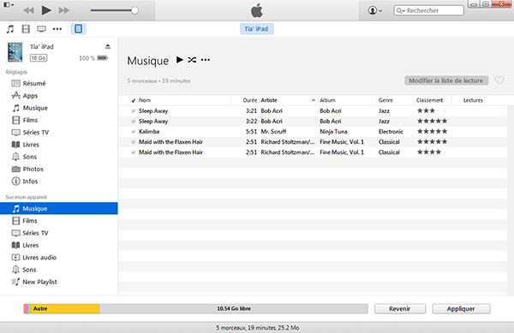
Task: Eject Tia' iPad using the eject icon
Action: coord(108,46)
